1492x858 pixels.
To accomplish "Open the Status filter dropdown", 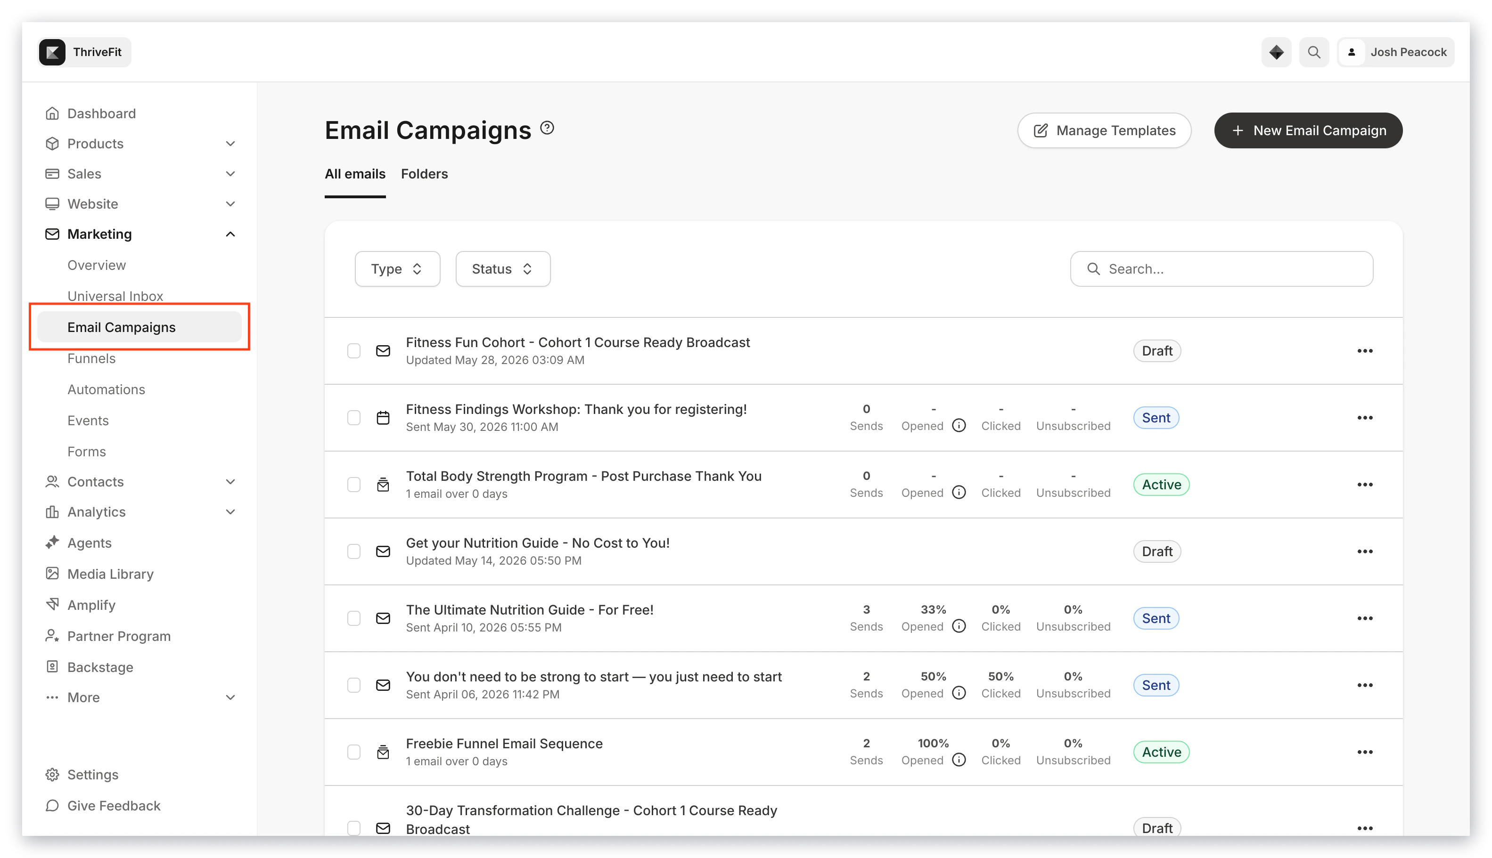I will pos(502,269).
